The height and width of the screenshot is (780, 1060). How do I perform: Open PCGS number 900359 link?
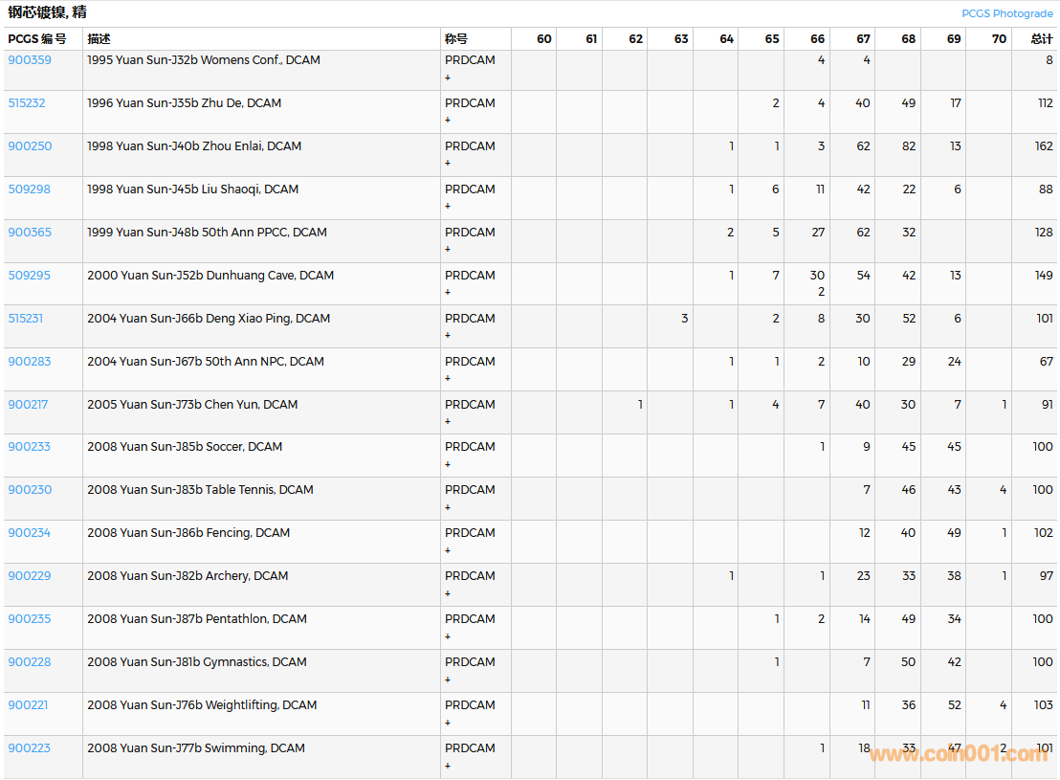point(30,60)
